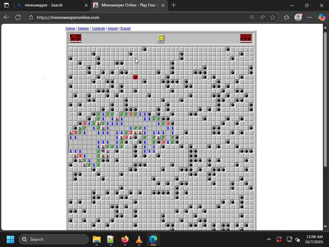
Task: Click the taskbar Search box
Action: [54, 239]
